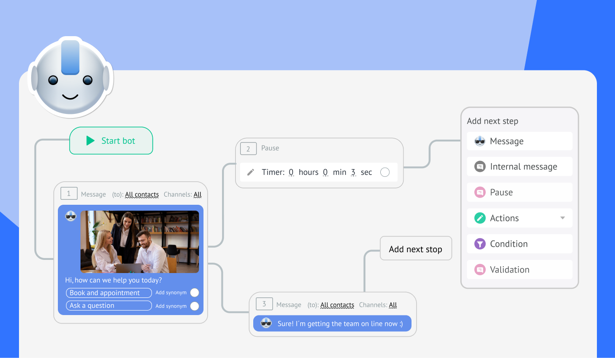Click the office team photo in message 1

click(x=140, y=242)
